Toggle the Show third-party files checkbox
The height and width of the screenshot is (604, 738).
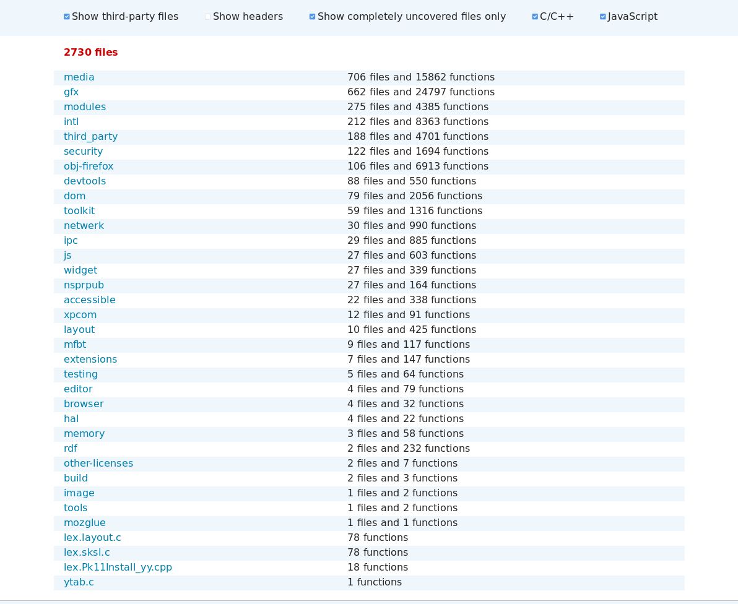tap(67, 17)
